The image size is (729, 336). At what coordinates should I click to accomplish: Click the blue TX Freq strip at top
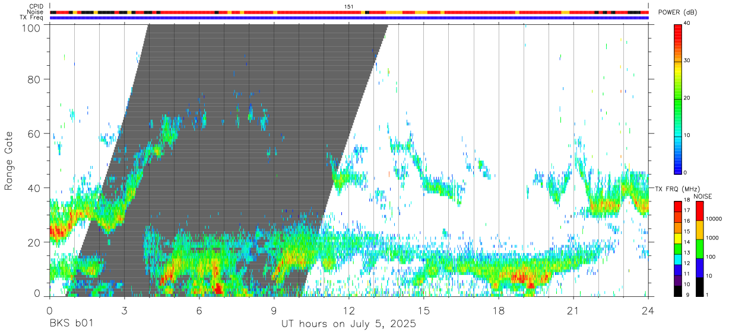click(x=349, y=18)
